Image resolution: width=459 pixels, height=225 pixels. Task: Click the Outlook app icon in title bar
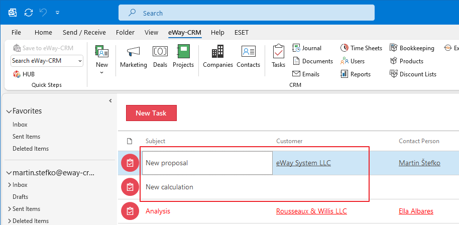click(x=13, y=13)
